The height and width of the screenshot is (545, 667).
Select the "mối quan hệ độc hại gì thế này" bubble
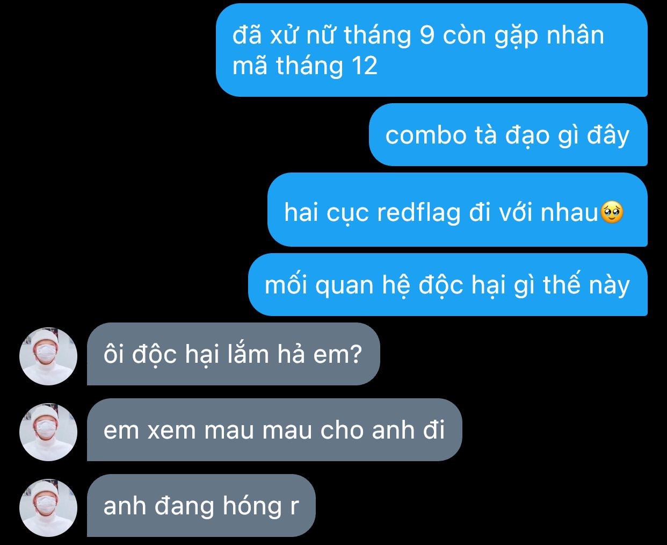pyautogui.click(x=448, y=284)
